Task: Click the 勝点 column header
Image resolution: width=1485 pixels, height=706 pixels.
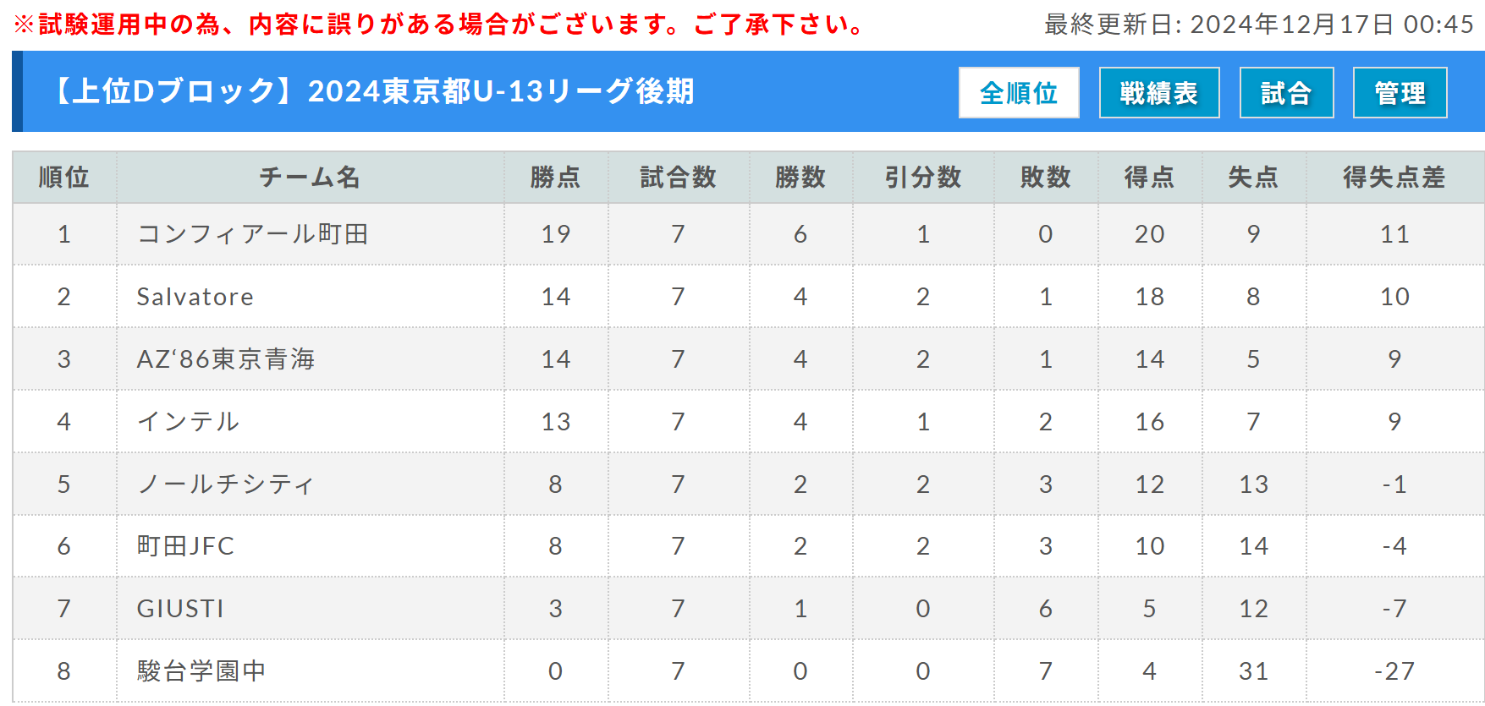Action: pyautogui.click(x=556, y=178)
